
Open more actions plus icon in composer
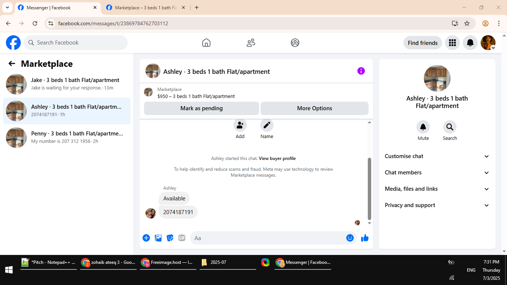pyautogui.click(x=146, y=238)
